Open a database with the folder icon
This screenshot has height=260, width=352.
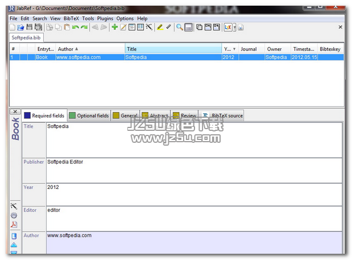pyautogui.click(x=20, y=27)
